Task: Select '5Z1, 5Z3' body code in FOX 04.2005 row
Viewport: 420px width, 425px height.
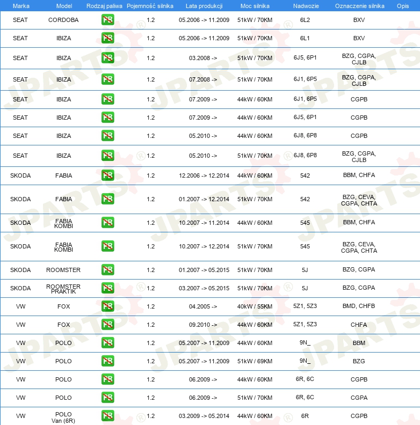Action: (x=305, y=306)
